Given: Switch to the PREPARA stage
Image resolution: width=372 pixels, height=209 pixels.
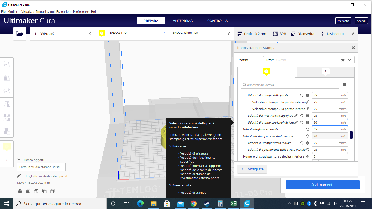Looking at the screenshot, I should point(151,21).
